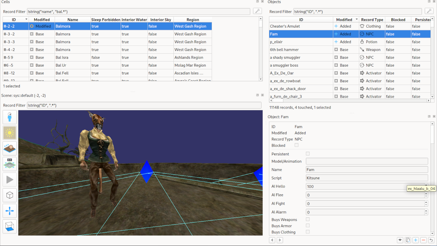Viewport: 437px width, 246px height.
Task: Choose the move/transform arrows tool
Action: [x=10, y=211]
